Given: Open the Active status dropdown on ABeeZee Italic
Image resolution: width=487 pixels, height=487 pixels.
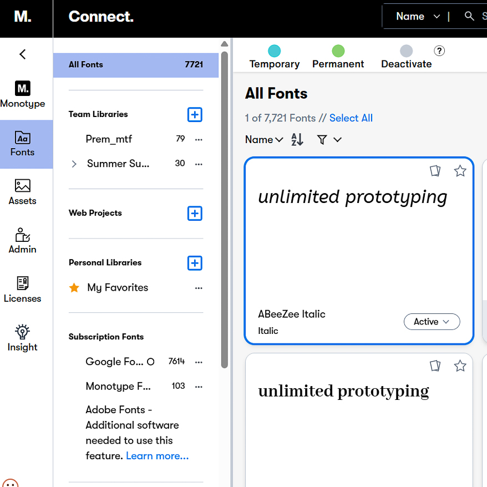Looking at the screenshot, I should [x=432, y=322].
